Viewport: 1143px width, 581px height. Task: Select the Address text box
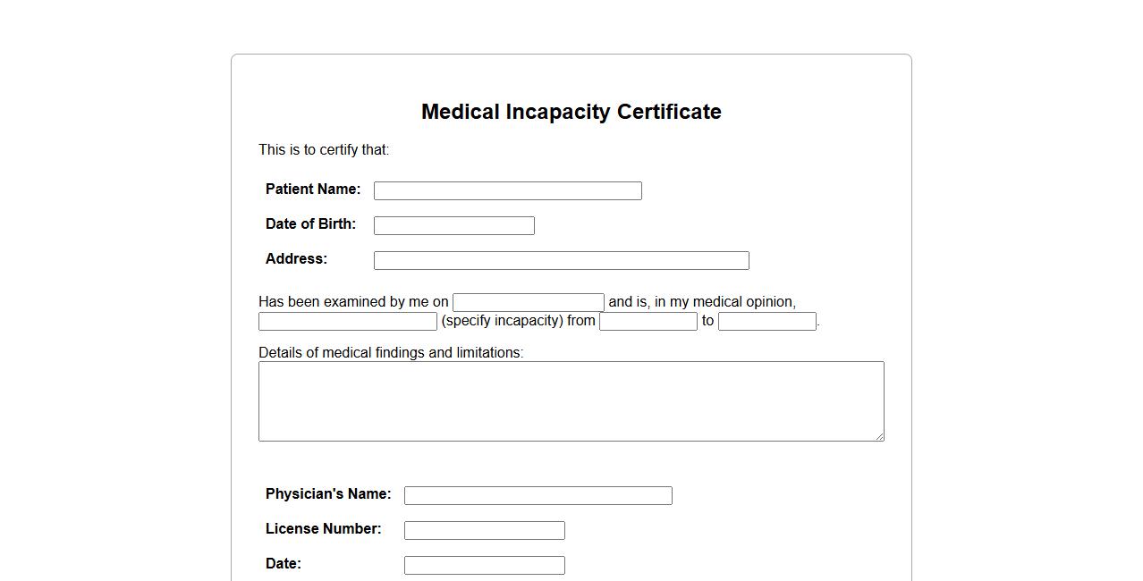[x=561, y=260]
